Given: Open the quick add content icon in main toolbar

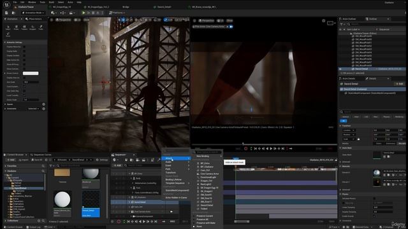Looking at the screenshot, I should point(53,13).
